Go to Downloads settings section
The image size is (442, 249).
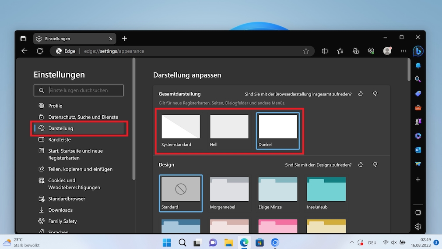60,210
